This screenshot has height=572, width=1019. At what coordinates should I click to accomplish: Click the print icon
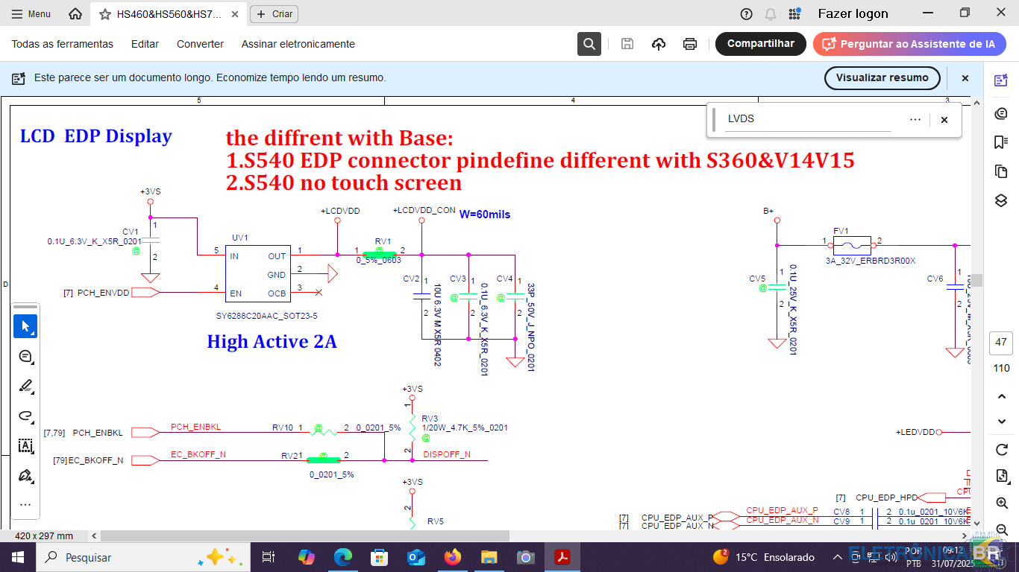[x=690, y=44]
